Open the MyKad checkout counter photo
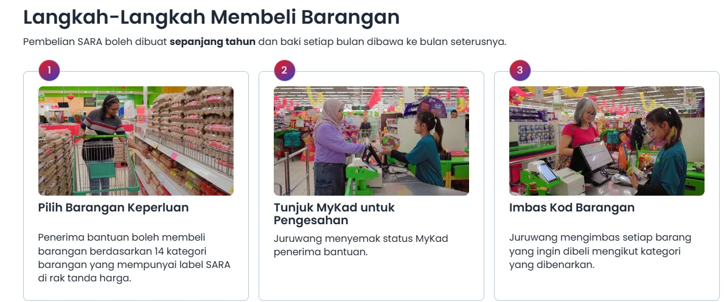724x302 pixels. tap(371, 140)
